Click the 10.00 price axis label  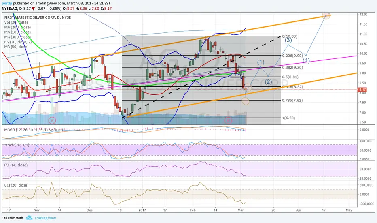coord(363,54)
